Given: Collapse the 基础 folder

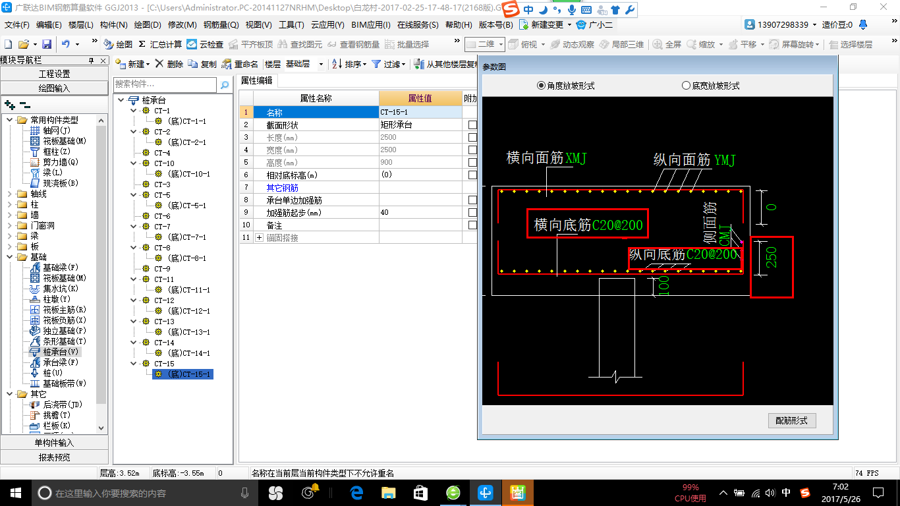Looking at the screenshot, I should 10,257.
